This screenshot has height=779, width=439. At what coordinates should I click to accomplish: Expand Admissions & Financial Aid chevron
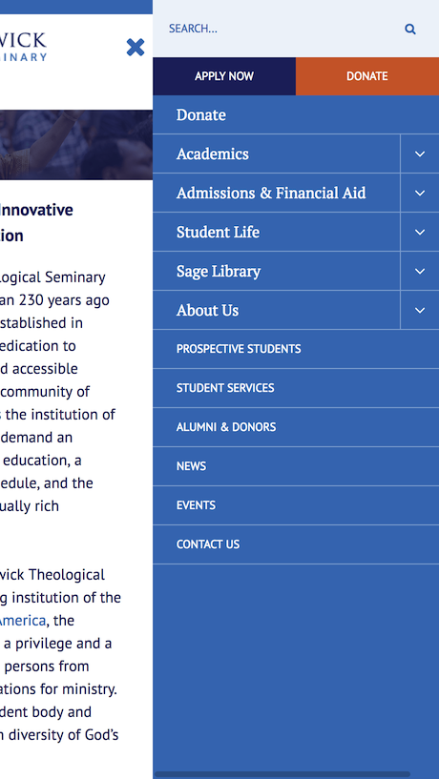(x=420, y=193)
